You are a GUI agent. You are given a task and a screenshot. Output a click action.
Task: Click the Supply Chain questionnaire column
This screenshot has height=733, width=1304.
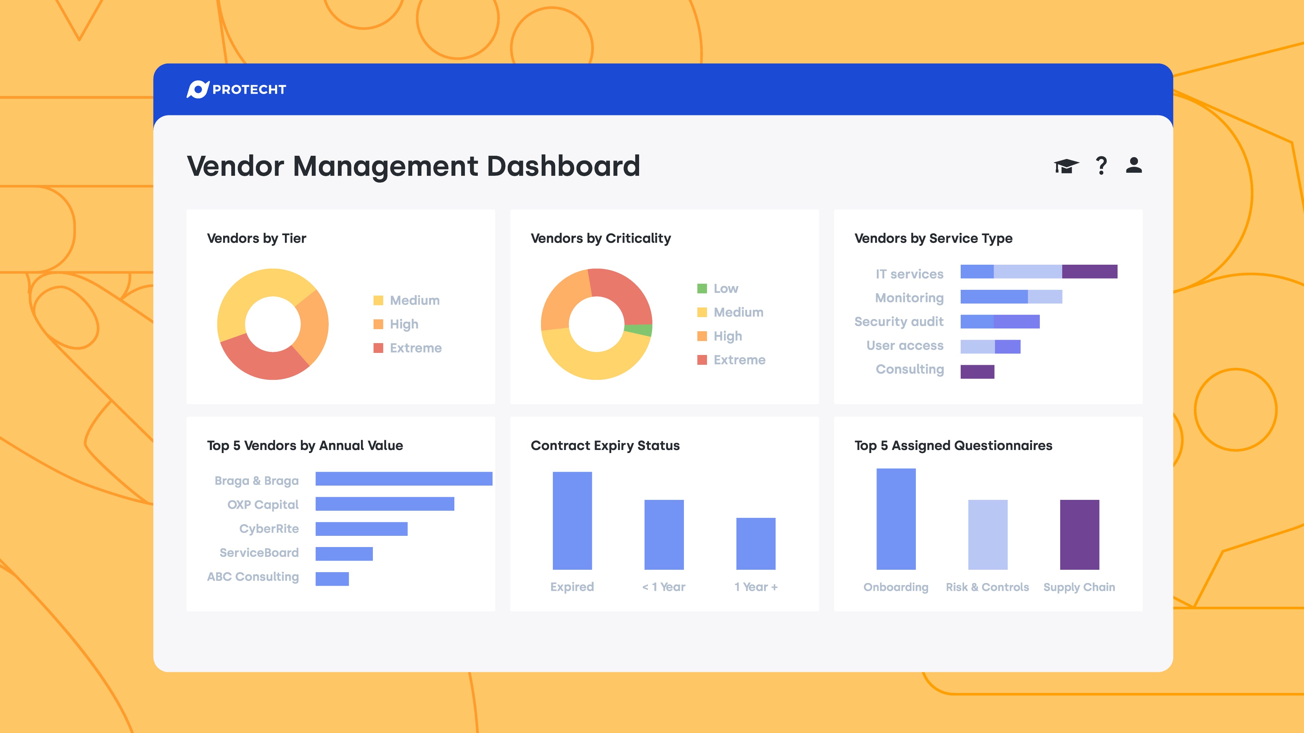tap(1080, 535)
